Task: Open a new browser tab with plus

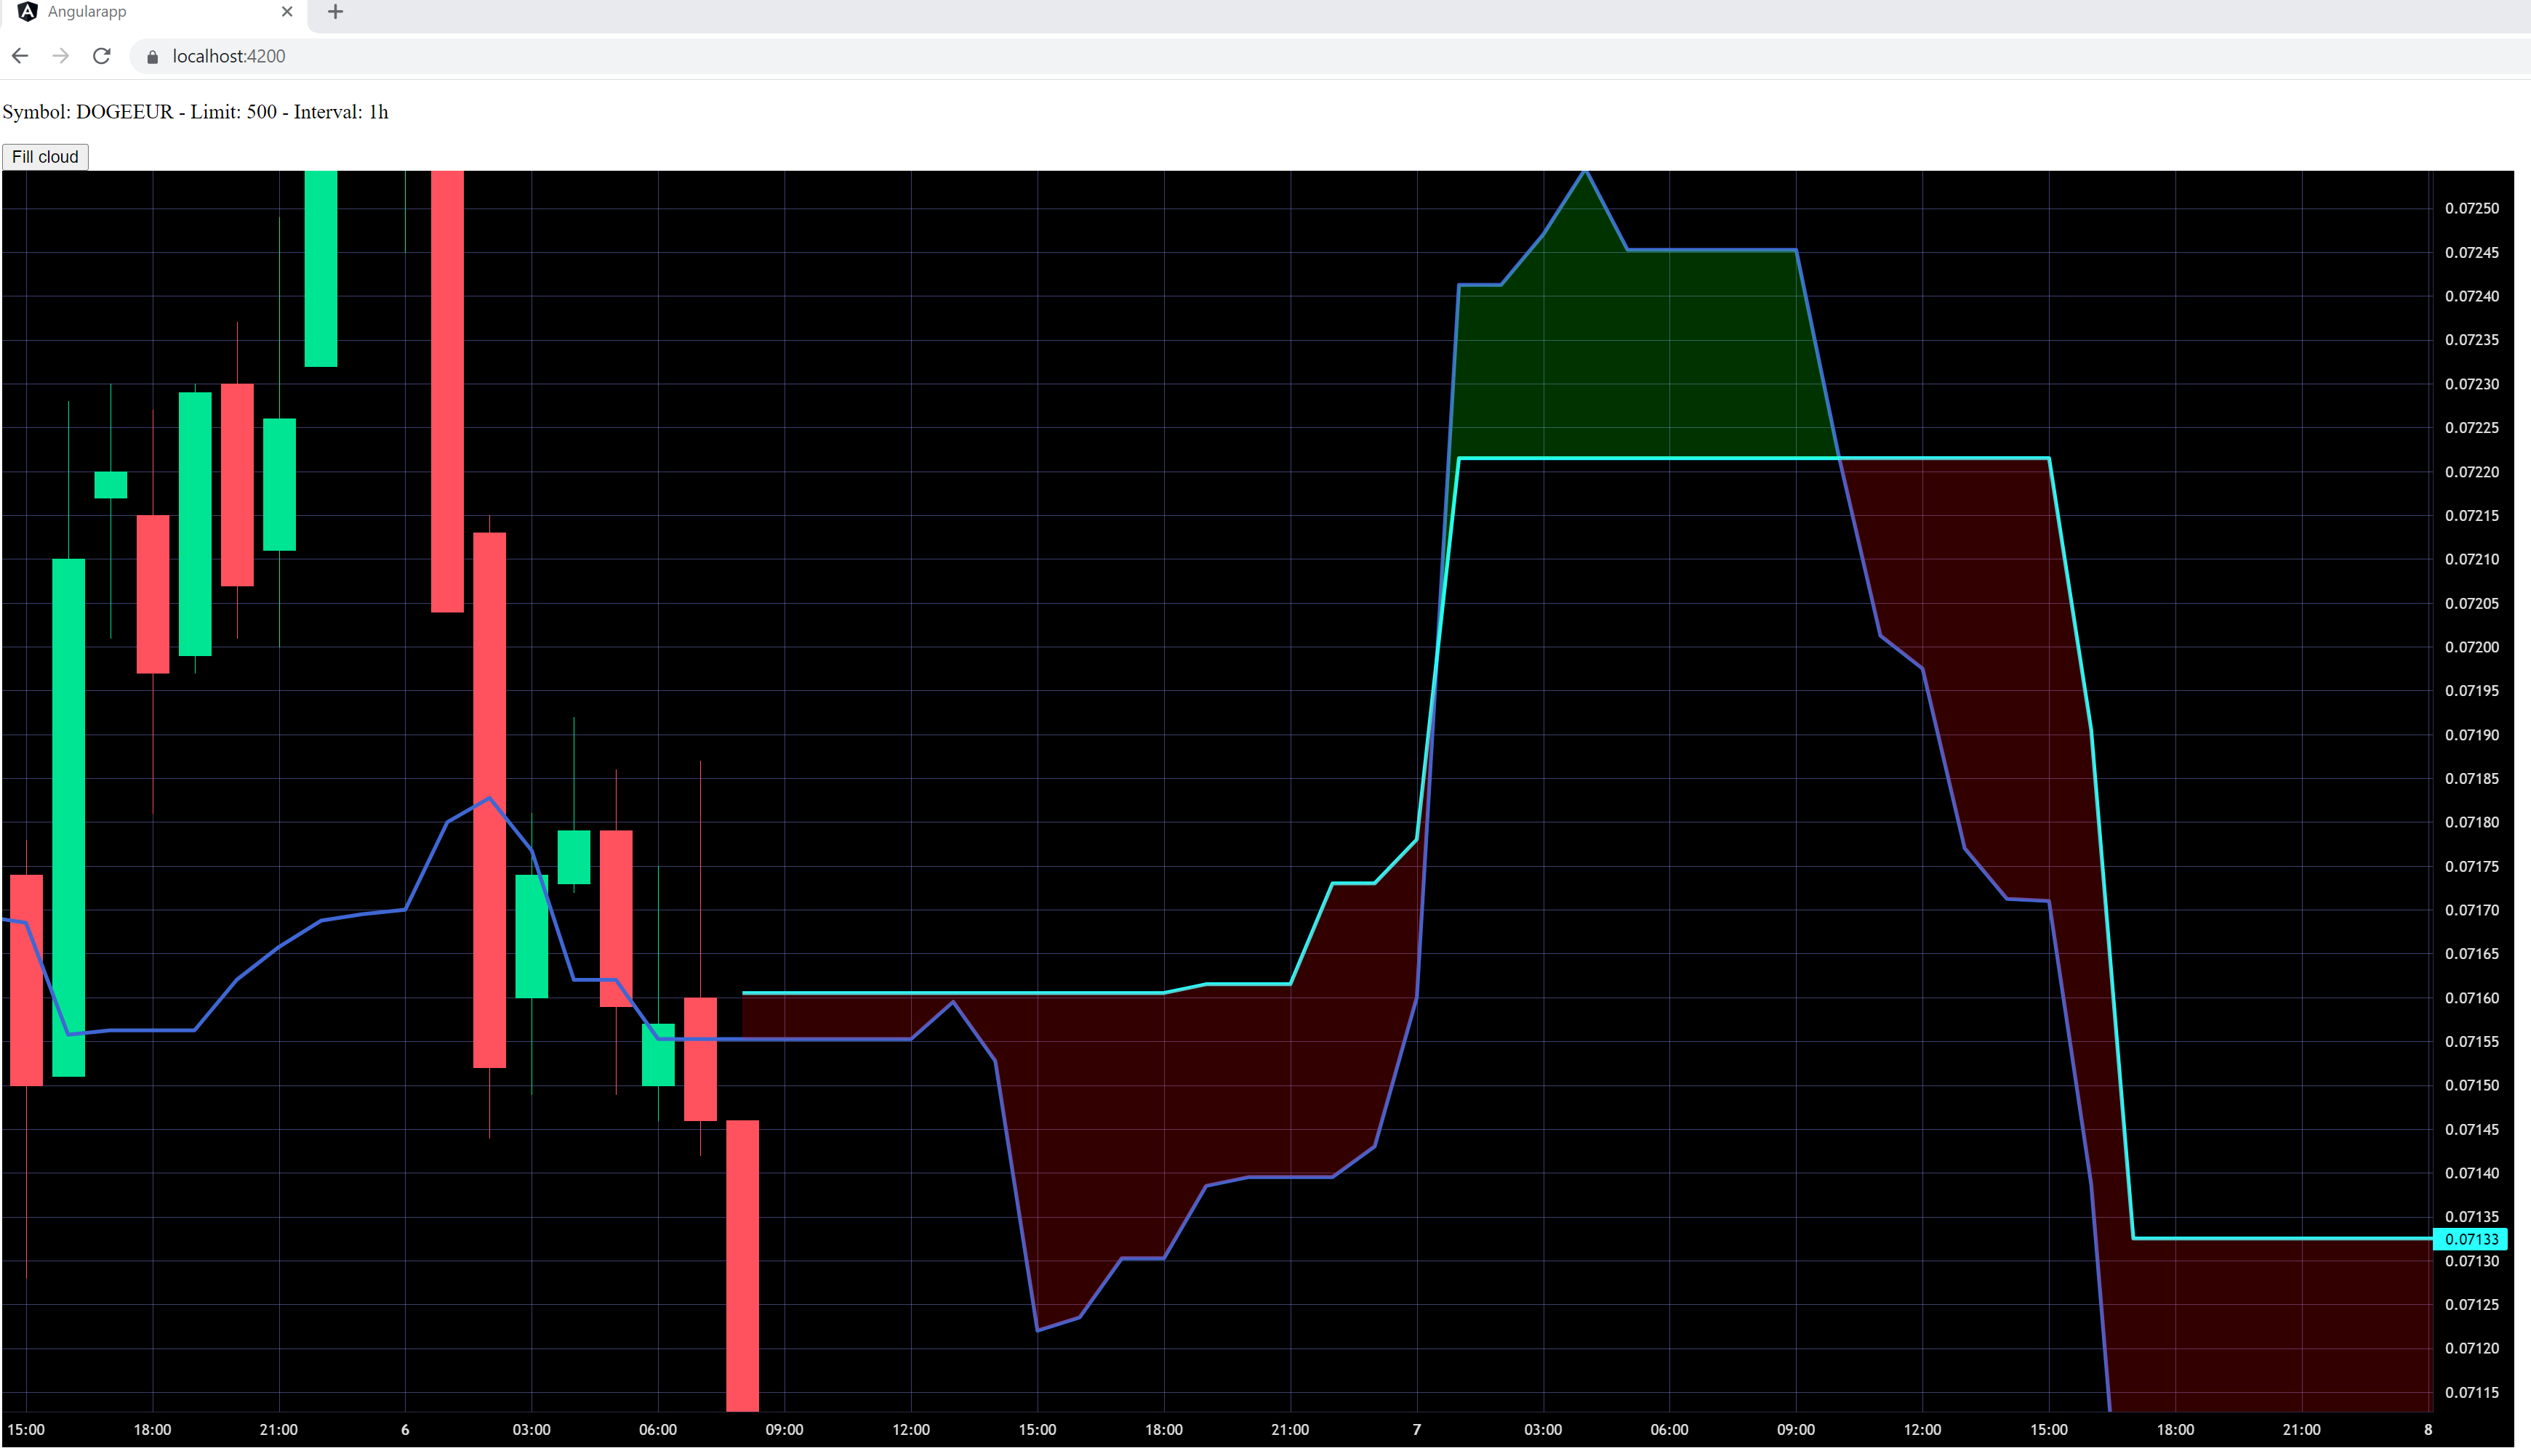Action: 335,12
